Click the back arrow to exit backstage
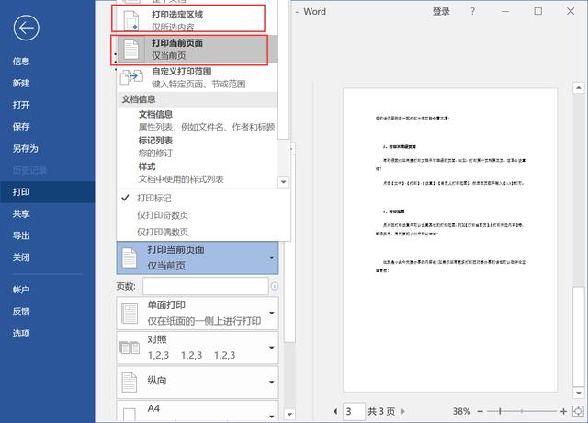588x423 pixels. [x=27, y=29]
